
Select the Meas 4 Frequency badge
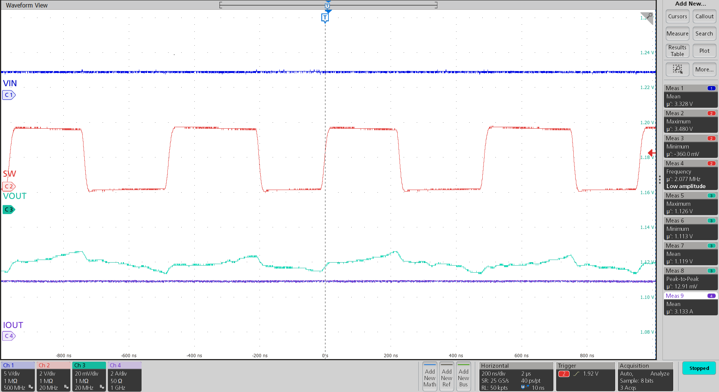691,175
